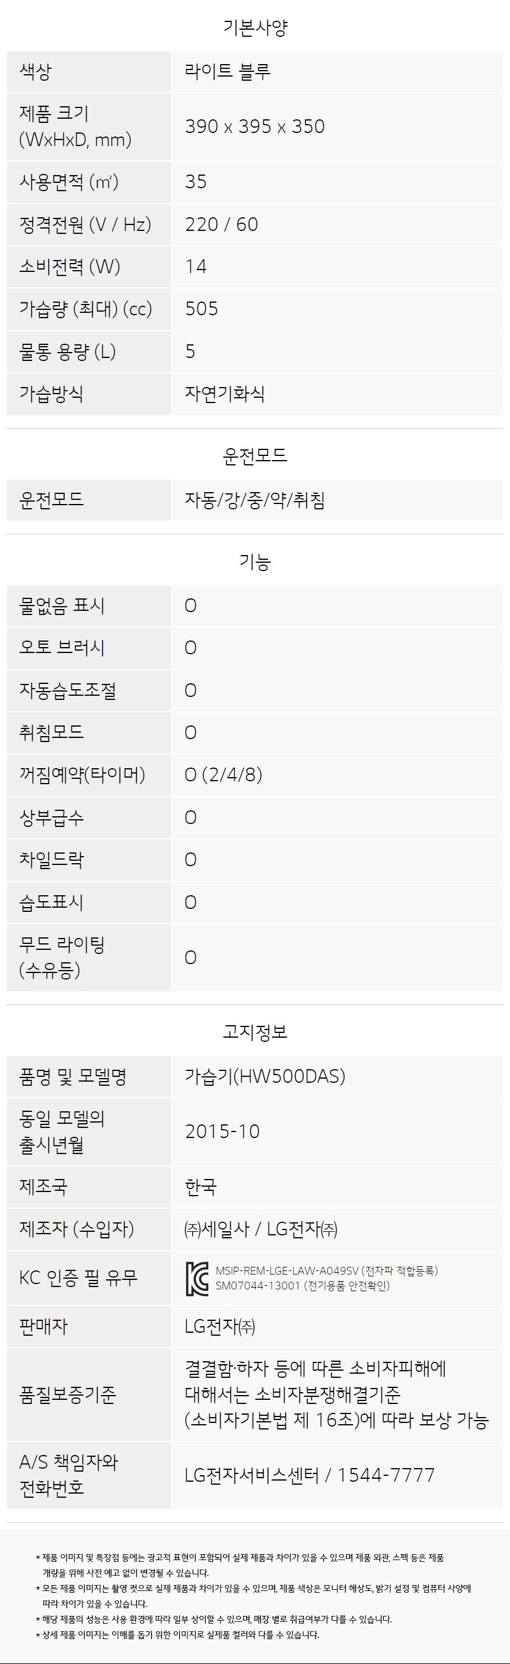Image resolution: width=510 pixels, height=1664 pixels.
Task: Select the 자연기화식 humidification method value
Action: tap(225, 394)
